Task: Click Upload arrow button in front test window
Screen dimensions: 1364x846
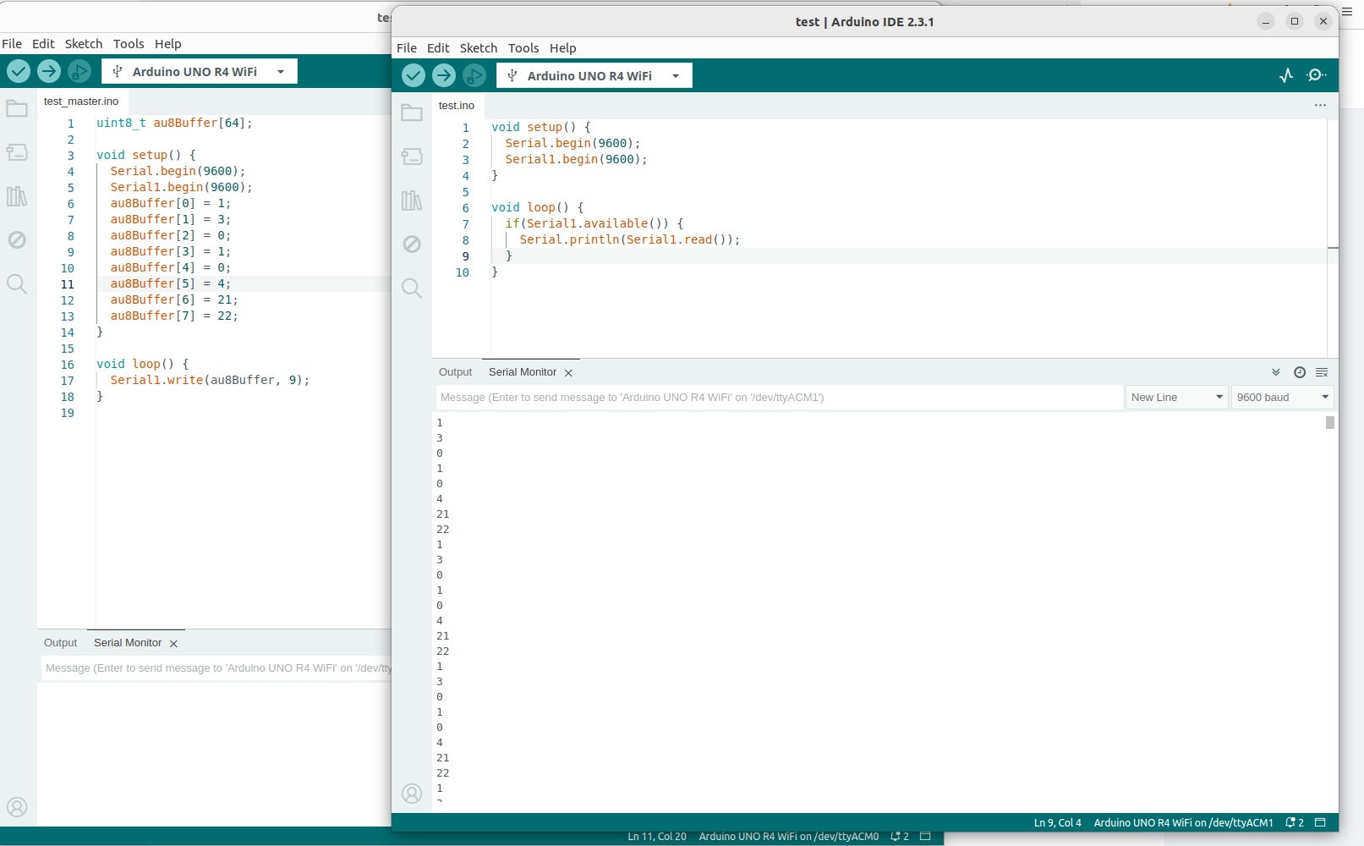Action: (x=444, y=75)
